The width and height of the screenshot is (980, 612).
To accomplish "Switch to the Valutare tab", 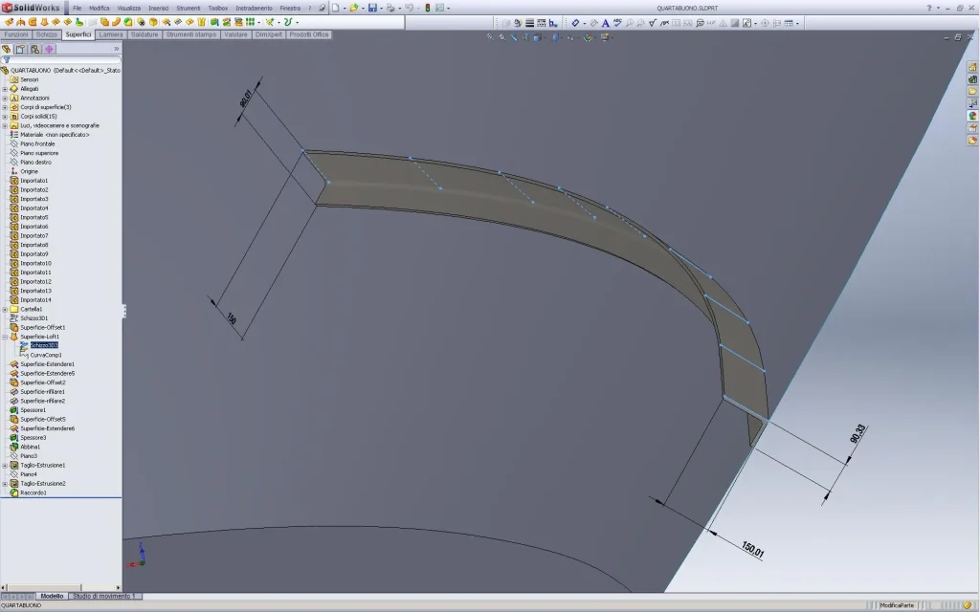I will (235, 35).
